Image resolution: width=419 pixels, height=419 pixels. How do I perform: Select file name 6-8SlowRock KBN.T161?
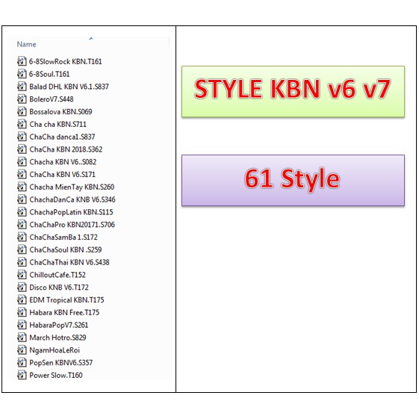coord(66,61)
